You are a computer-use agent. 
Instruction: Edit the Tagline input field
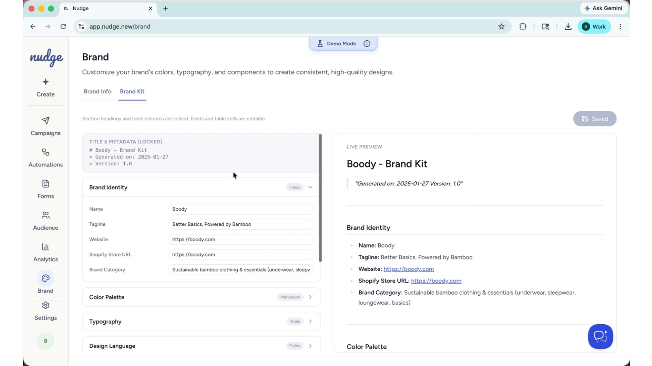pos(241,224)
